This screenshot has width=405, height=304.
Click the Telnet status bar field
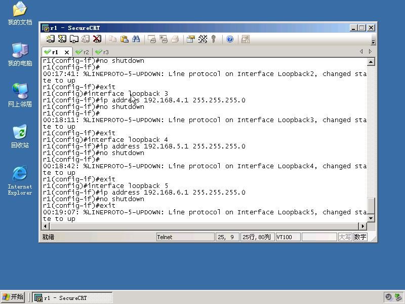pos(185,237)
